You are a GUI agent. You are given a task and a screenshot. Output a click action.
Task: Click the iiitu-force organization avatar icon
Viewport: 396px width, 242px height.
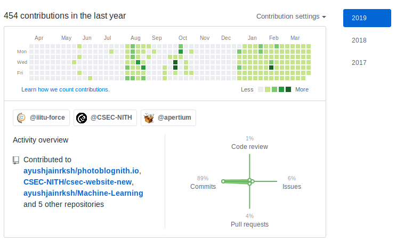(21, 118)
